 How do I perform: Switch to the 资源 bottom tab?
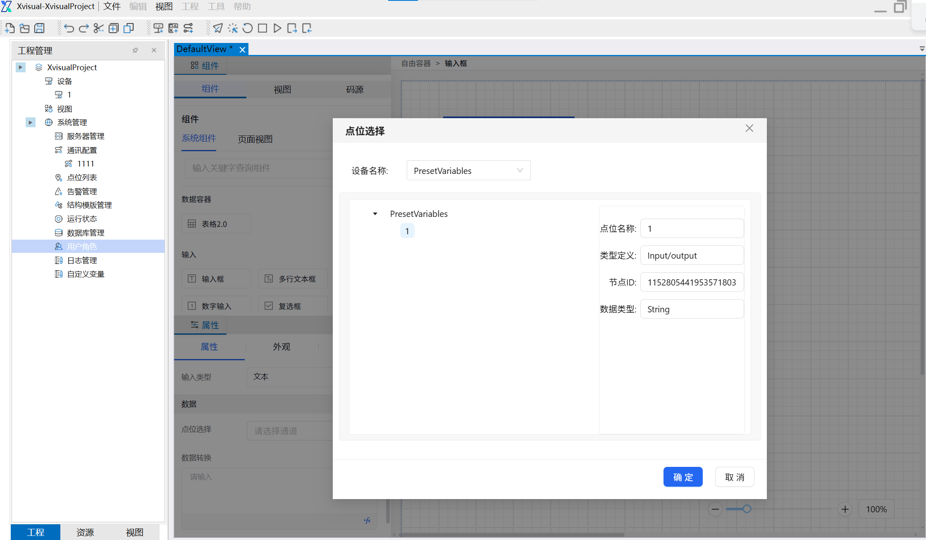[x=85, y=532]
